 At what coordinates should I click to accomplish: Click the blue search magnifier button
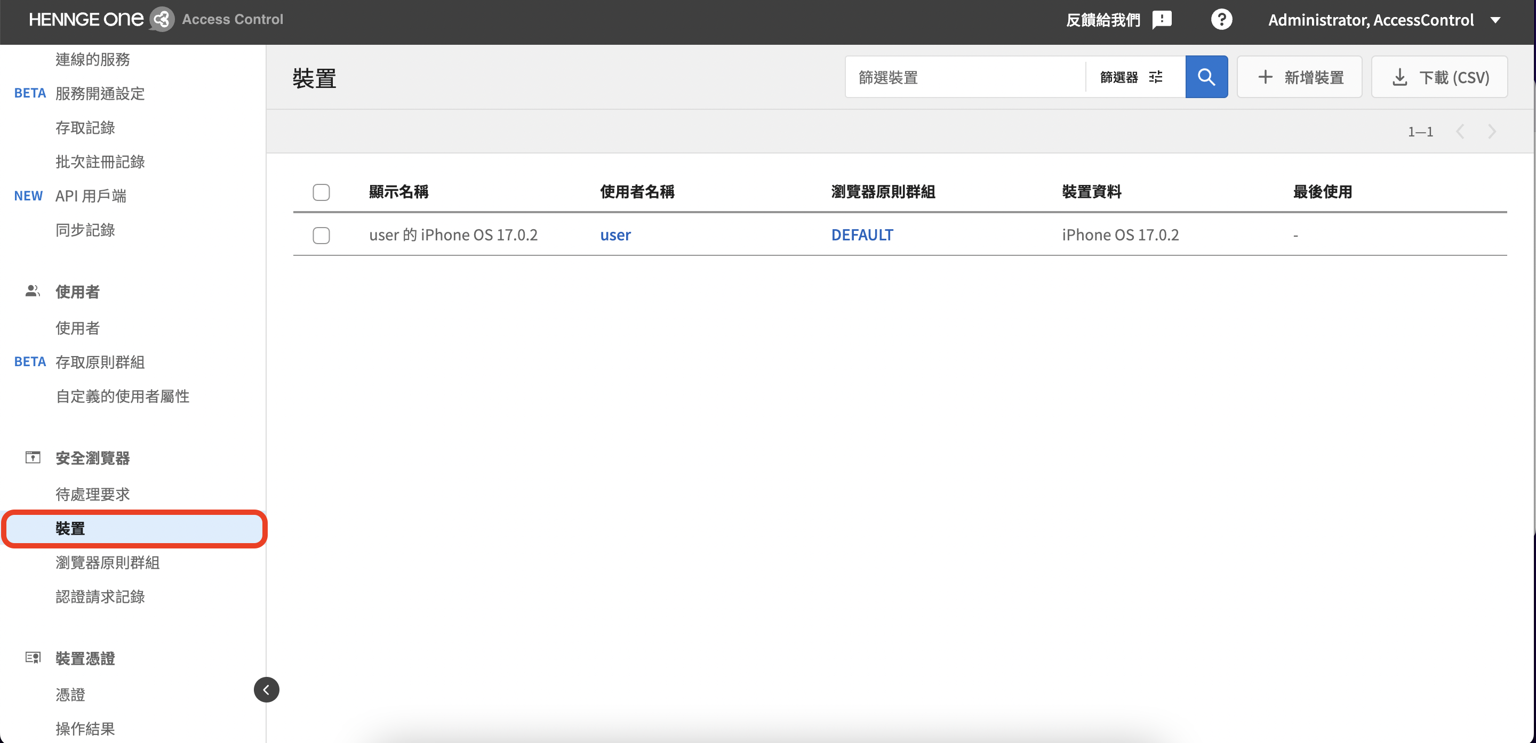pyautogui.click(x=1206, y=77)
